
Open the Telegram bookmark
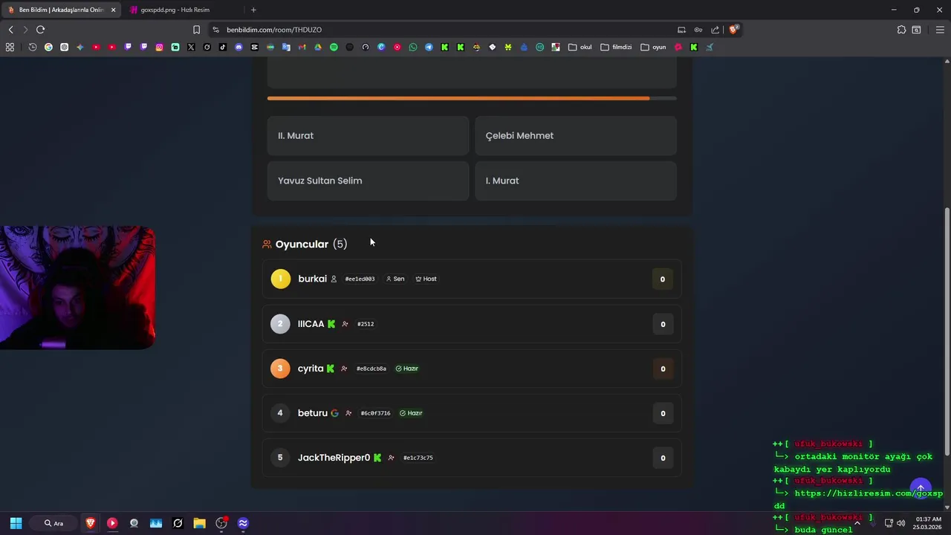429,47
